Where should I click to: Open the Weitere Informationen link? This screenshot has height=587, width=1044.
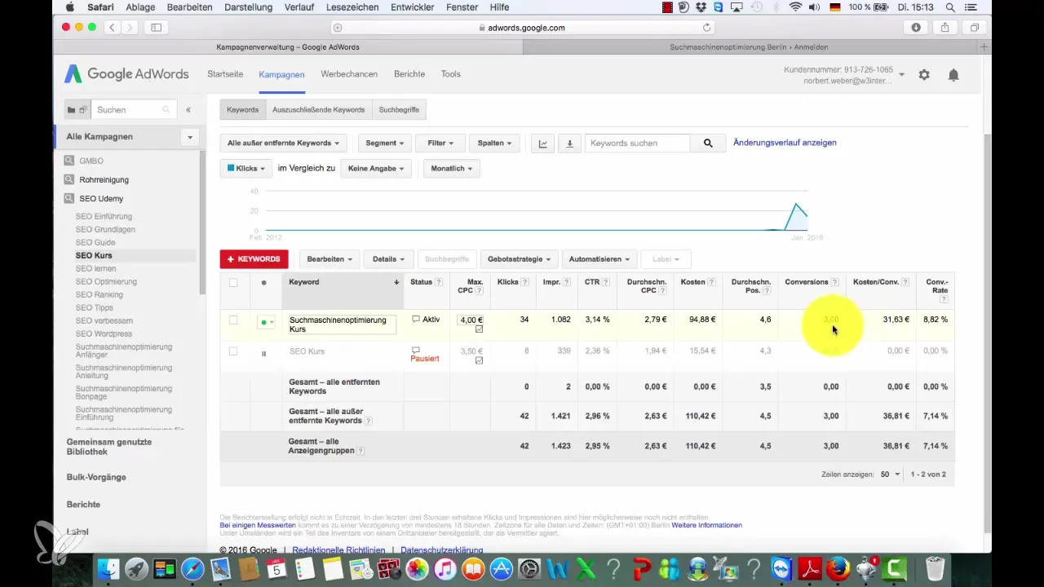click(x=706, y=525)
